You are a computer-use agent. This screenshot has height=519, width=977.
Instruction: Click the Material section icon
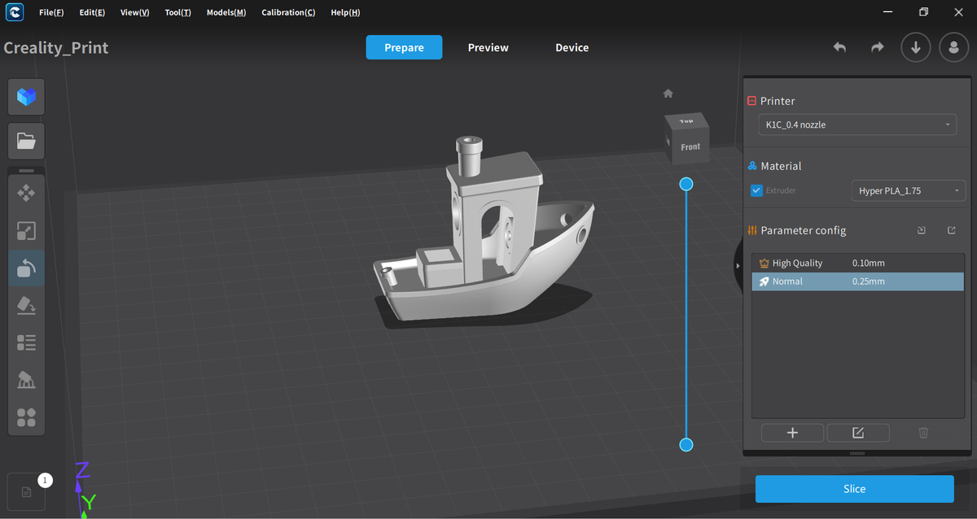(751, 166)
